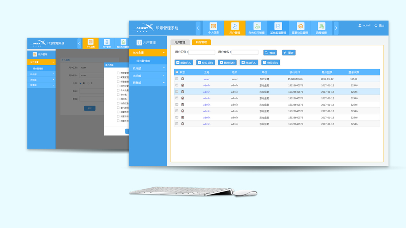Open admin link in the highlighted row
Image resolution: width=406 pixels, height=228 pixels.
pyautogui.click(x=207, y=92)
